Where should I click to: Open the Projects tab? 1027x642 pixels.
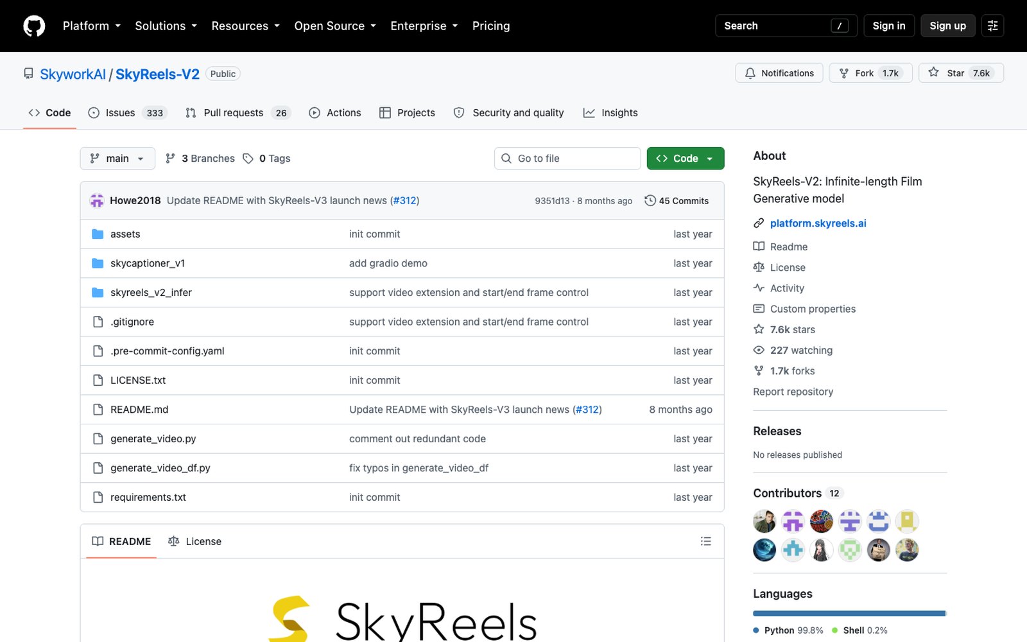407,113
